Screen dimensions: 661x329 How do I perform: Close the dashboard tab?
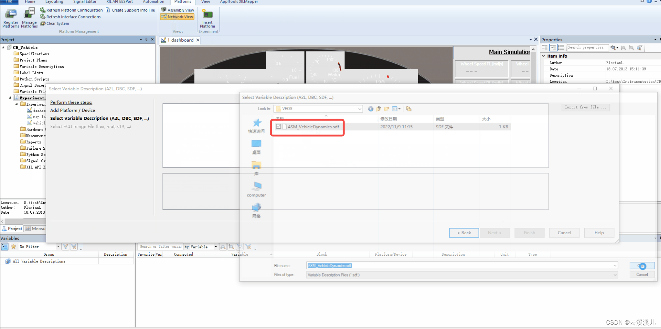(x=198, y=40)
